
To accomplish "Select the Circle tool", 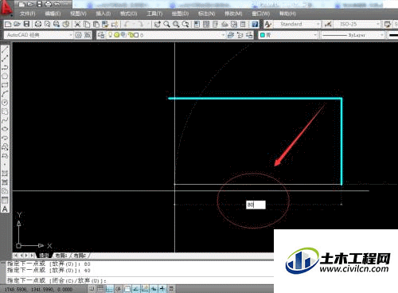I will [x=5, y=103].
